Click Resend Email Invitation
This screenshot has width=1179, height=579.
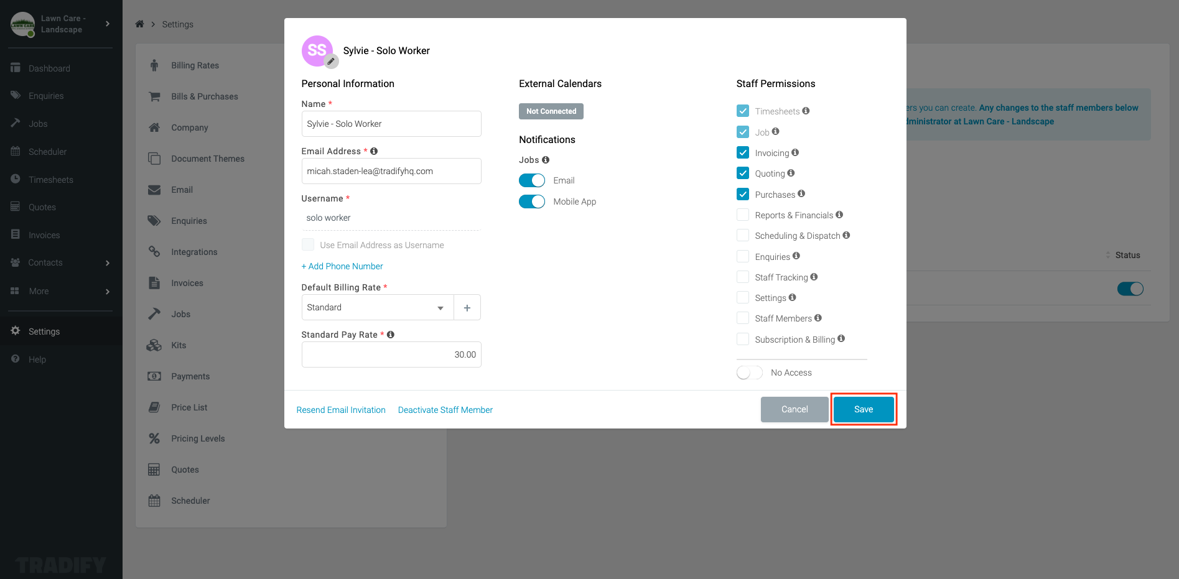341,409
